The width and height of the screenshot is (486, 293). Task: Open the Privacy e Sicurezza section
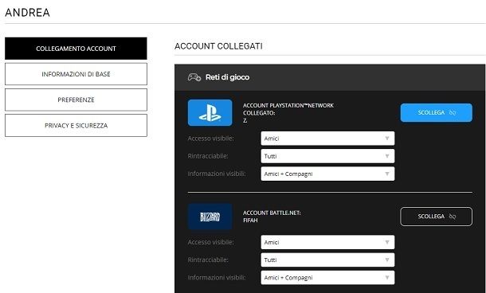(x=76, y=126)
